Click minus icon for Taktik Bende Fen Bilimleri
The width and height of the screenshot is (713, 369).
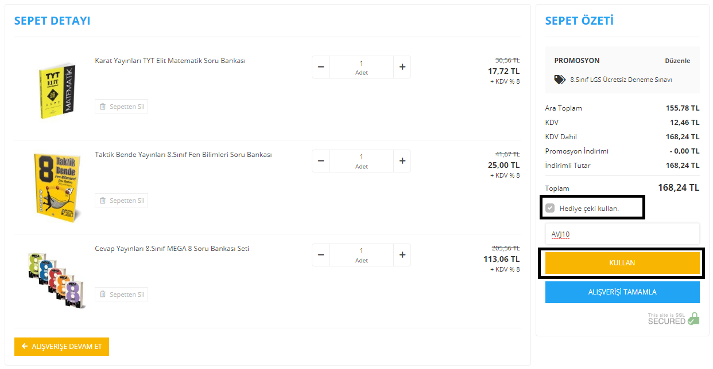point(321,161)
